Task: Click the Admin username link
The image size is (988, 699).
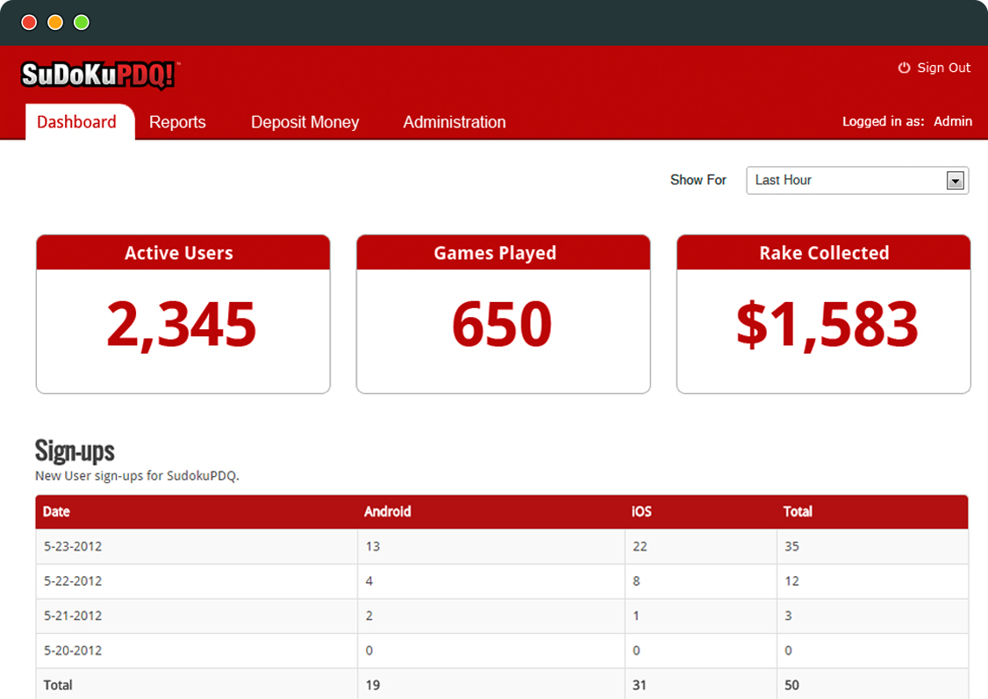Action: click(953, 121)
